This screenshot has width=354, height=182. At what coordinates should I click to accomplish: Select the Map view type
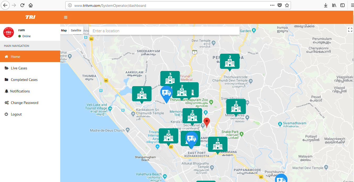point(64,30)
